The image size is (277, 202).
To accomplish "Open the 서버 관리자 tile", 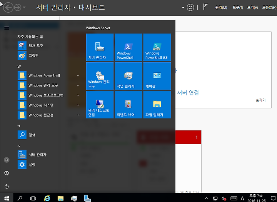I will click(100, 47).
